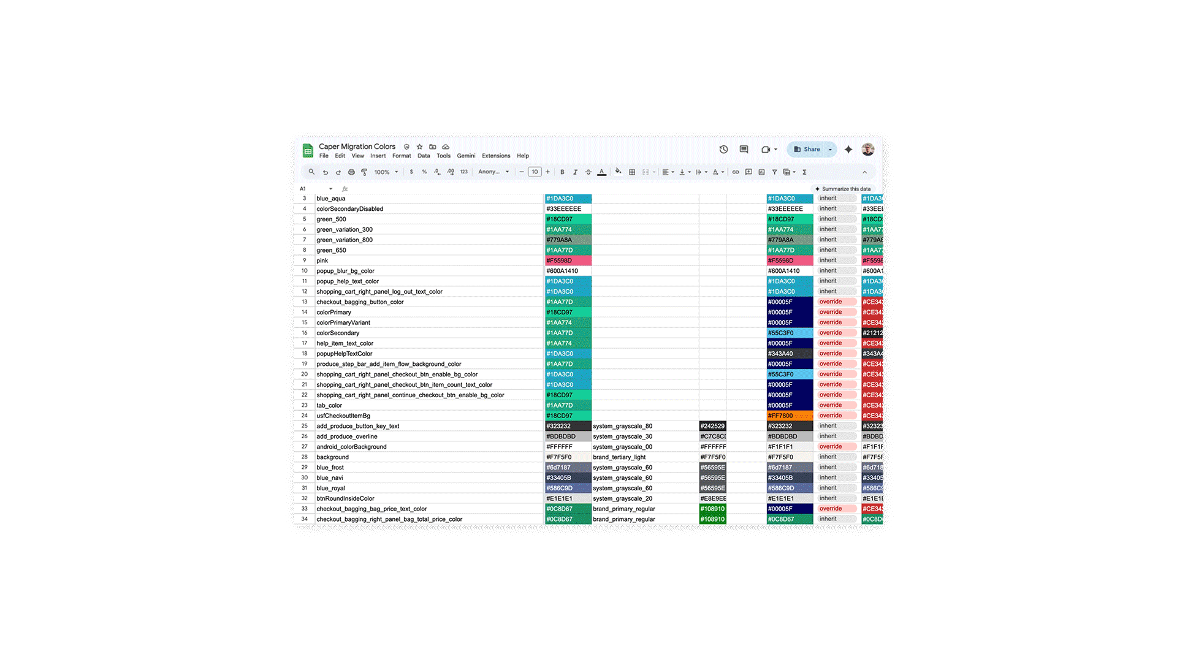1177x662 pixels.
Task: Open the Extensions menu
Action: (495, 156)
